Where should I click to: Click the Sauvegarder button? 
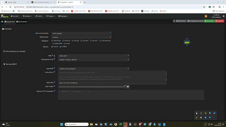pyautogui.click(x=209, y=21)
